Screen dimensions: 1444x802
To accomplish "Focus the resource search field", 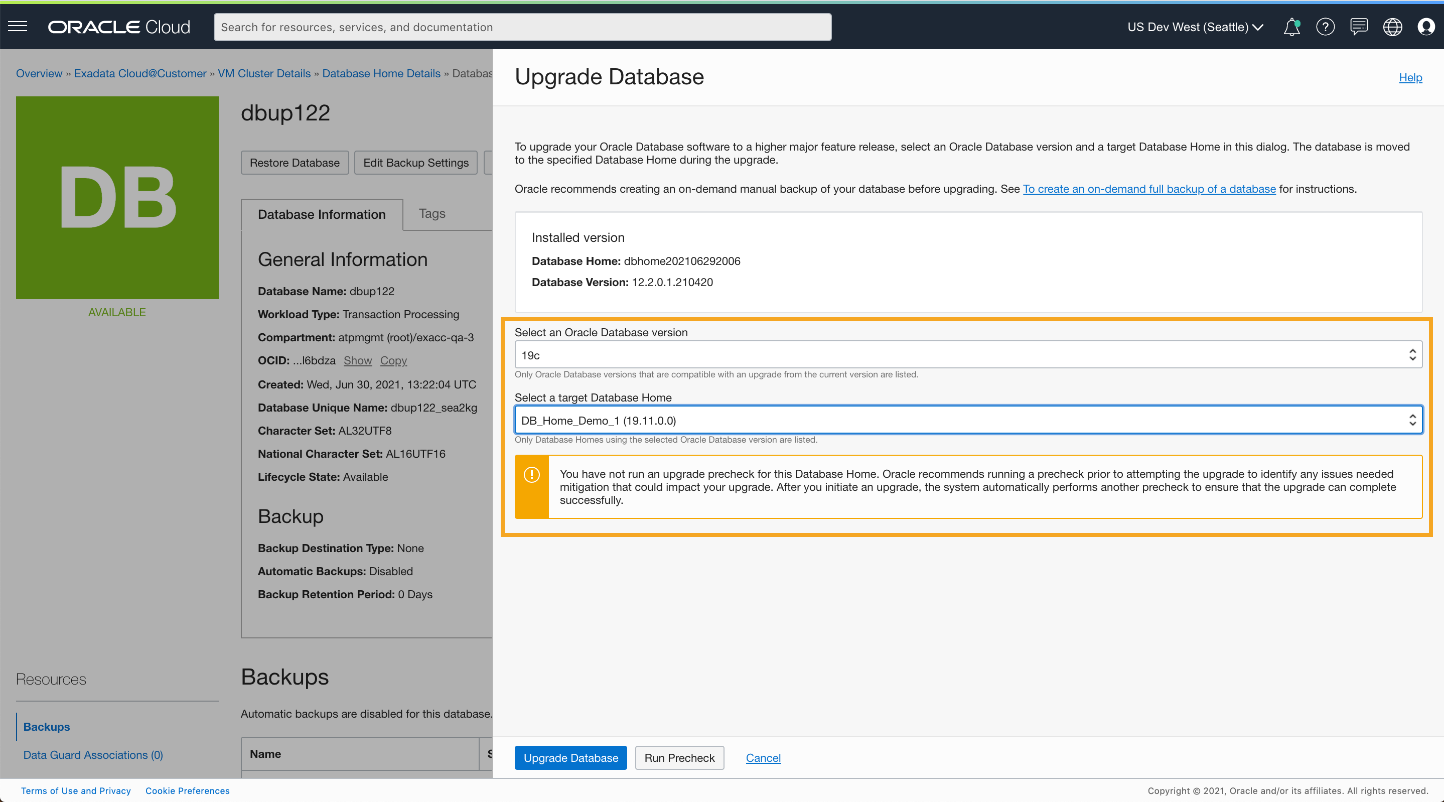I will [522, 27].
